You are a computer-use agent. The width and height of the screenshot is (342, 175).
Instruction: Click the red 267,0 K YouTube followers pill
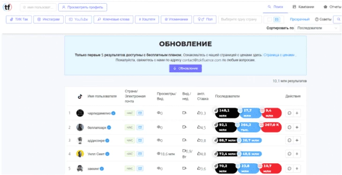tap(271, 127)
